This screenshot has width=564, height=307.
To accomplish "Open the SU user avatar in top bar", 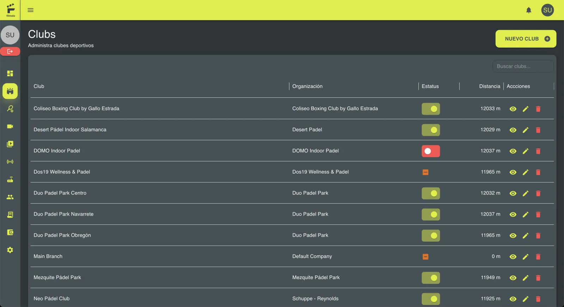I will [x=547, y=10].
